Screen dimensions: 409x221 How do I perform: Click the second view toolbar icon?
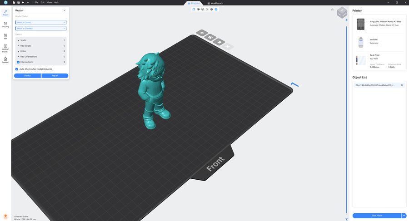pos(198,9)
